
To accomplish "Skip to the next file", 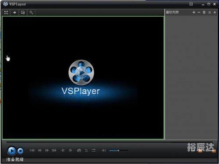I will (x=54, y=150).
